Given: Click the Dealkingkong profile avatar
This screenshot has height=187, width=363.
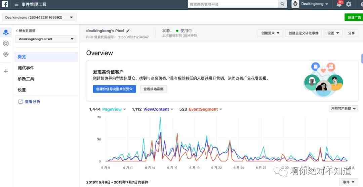Looking at the screenshot, I should click(x=295, y=4).
